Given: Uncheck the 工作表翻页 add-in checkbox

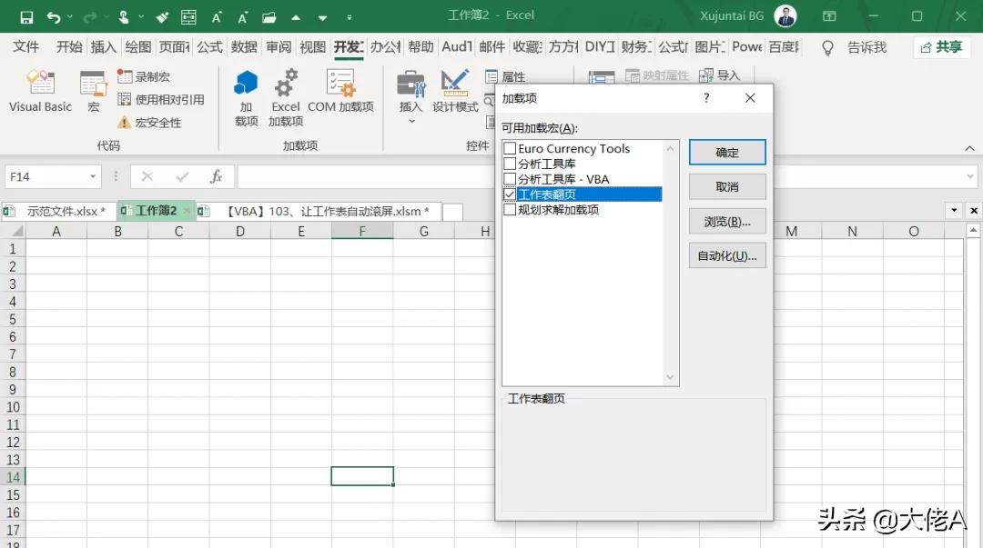Looking at the screenshot, I should click(x=510, y=194).
